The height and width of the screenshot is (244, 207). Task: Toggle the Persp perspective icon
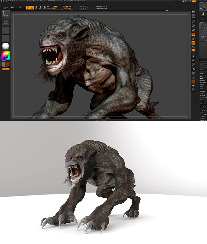(x=193, y=34)
